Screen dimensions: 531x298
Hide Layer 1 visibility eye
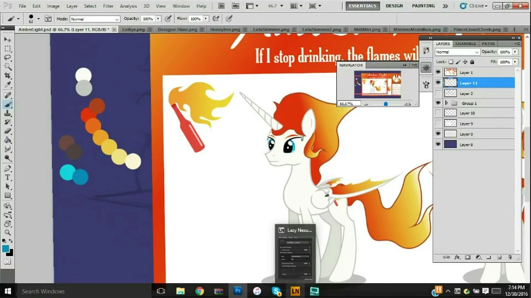438,72
